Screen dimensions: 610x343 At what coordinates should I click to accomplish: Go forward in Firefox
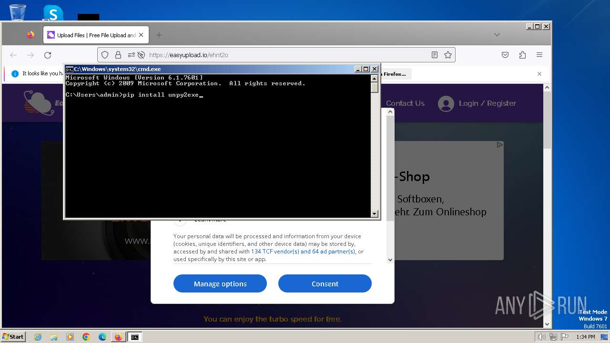pos(30,55)
